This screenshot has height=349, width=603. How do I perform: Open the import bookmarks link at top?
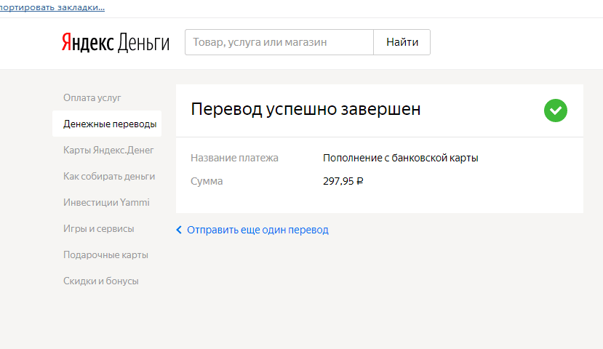coord(52,8)
